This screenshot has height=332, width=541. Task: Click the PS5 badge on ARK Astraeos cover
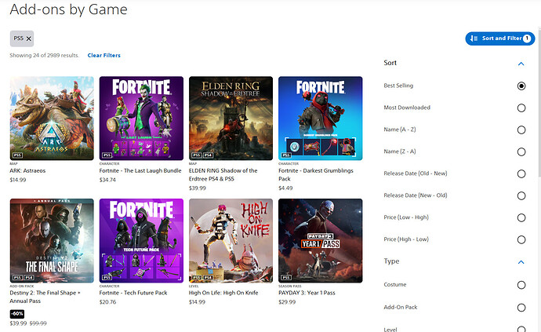tap(17, 155)
